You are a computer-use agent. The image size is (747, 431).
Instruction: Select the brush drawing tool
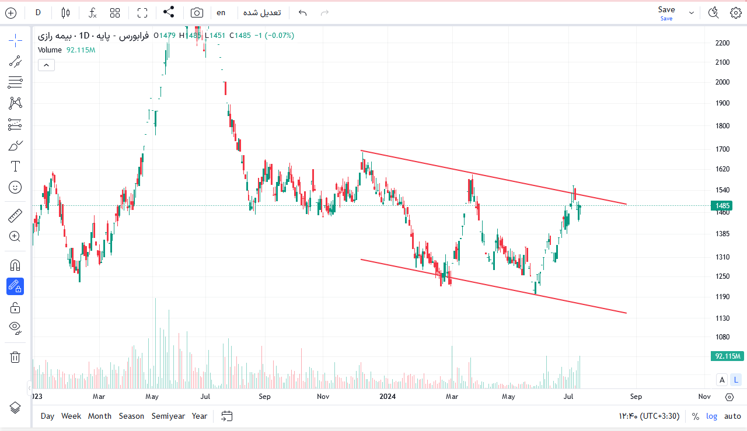point(15,145)
